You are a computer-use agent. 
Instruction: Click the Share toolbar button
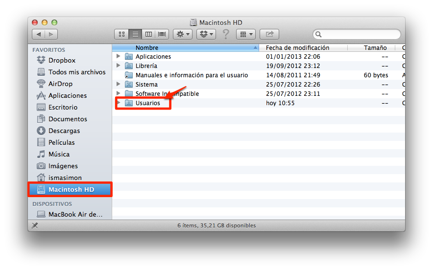[269, 34]
